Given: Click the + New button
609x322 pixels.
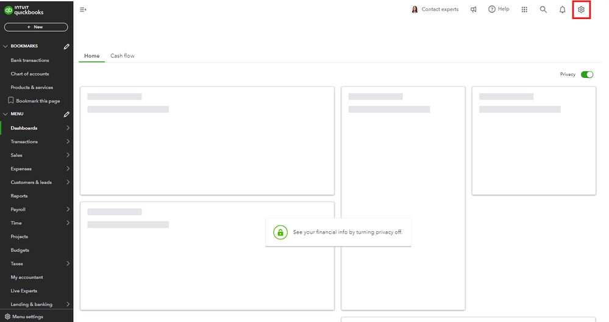Looking at the screenshot, I should 36,27.
